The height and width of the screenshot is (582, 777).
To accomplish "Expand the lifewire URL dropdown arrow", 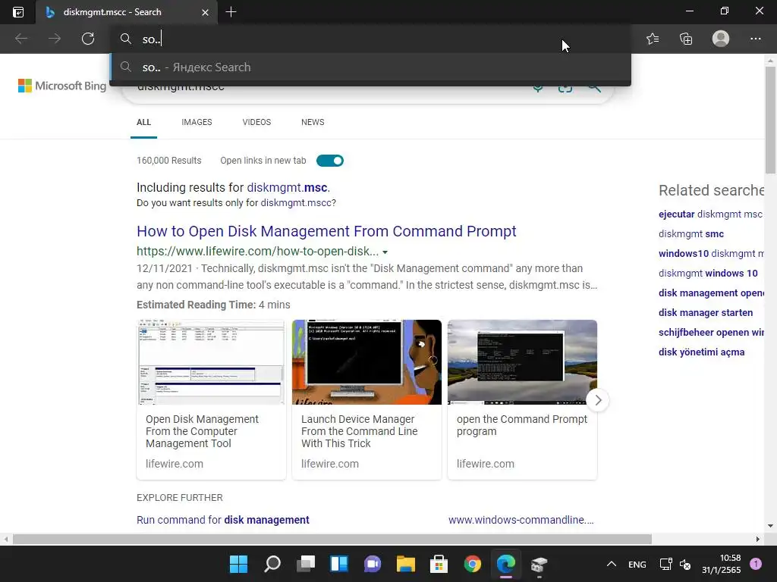I will [385, 252].
